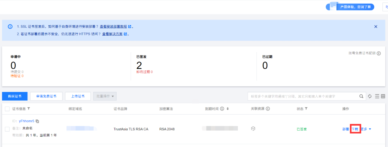
Task: Switch to list view layout
Action: pos(377,96)
